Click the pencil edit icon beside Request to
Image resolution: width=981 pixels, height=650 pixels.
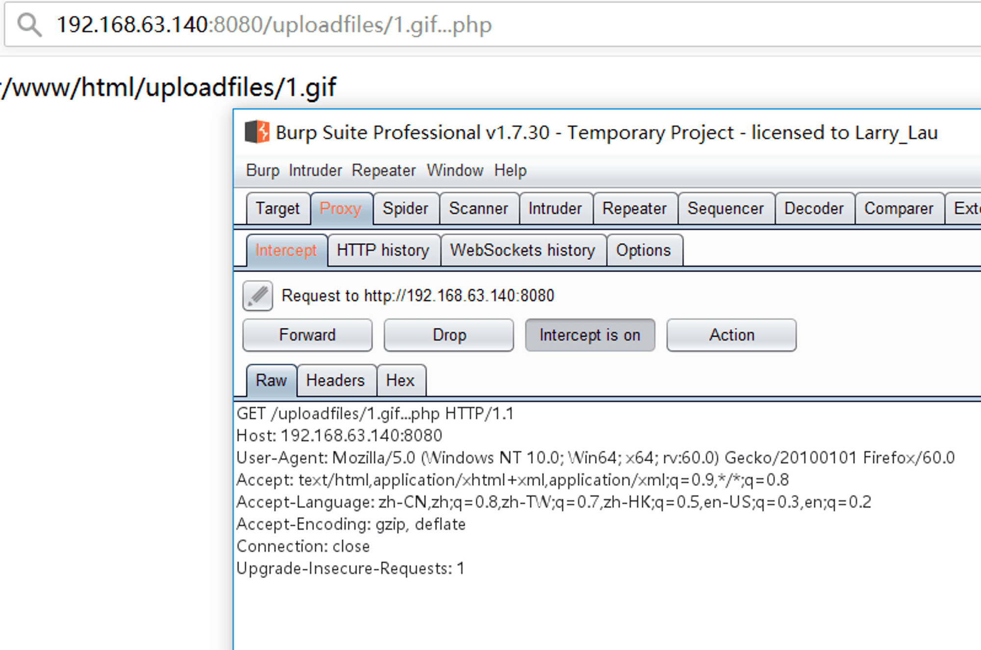point(258,296)
